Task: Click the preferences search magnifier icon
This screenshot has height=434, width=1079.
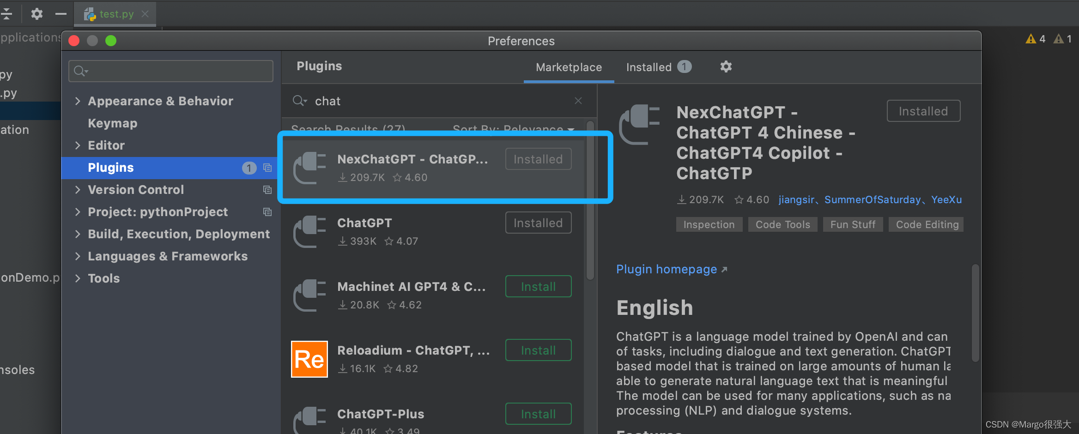Action: [x=81, y=71]
